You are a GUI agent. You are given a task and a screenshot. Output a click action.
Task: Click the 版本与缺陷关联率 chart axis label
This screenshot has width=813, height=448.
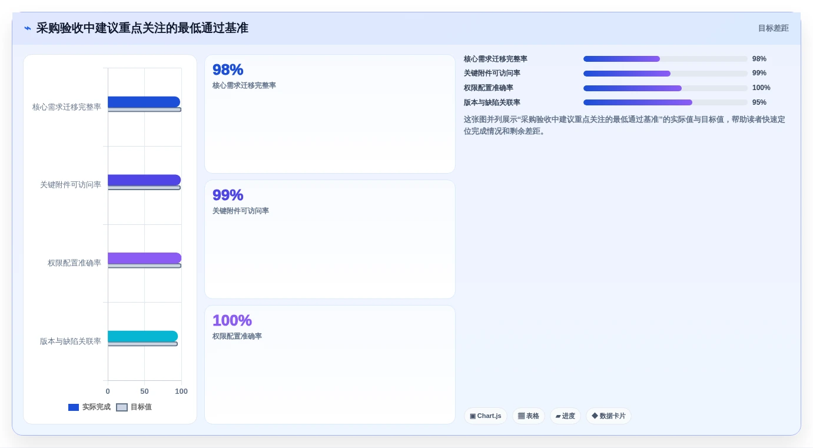click(x=71, y=341)
